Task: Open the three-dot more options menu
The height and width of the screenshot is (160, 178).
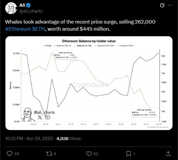Action: (170, 5)
